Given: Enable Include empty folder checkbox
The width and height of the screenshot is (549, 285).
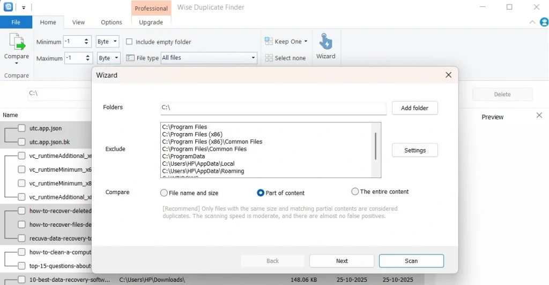Looking at the screenshot, I should pos(129,42).
